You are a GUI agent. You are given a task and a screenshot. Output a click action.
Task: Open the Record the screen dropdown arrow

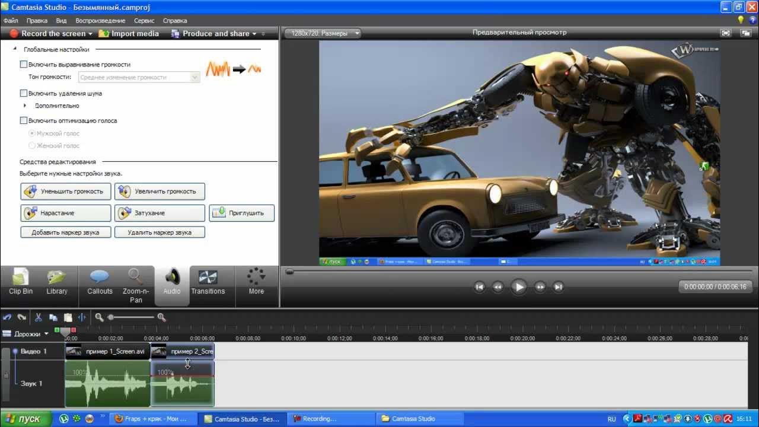click(x=91, y=34)
